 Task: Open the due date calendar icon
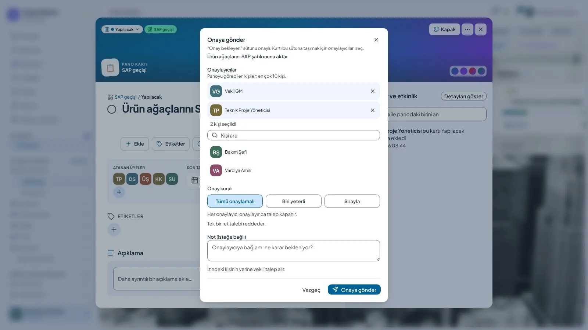195,180
